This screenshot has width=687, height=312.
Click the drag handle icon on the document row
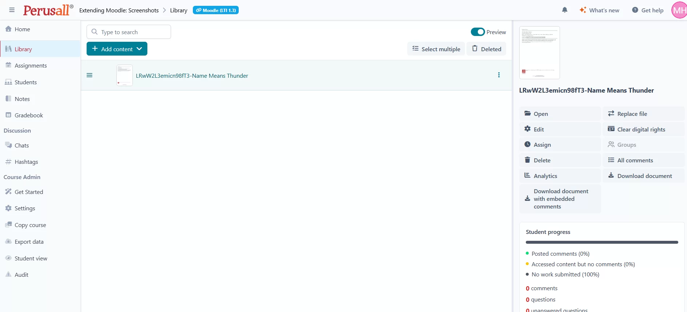point(90,75)
